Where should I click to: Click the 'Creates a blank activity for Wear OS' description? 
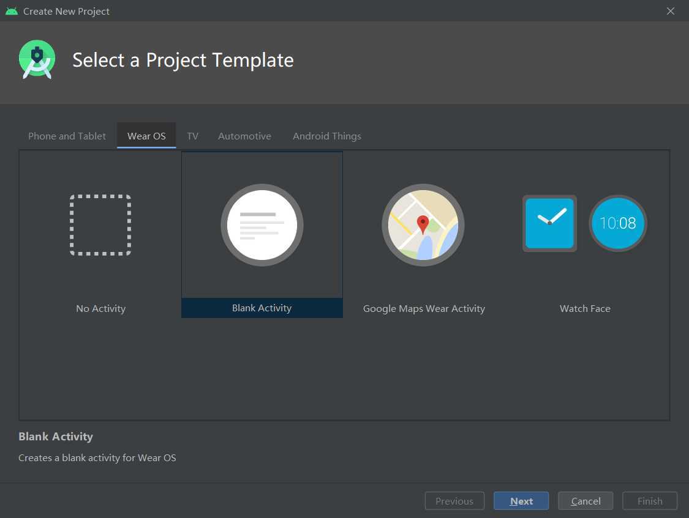coord(97,458)
